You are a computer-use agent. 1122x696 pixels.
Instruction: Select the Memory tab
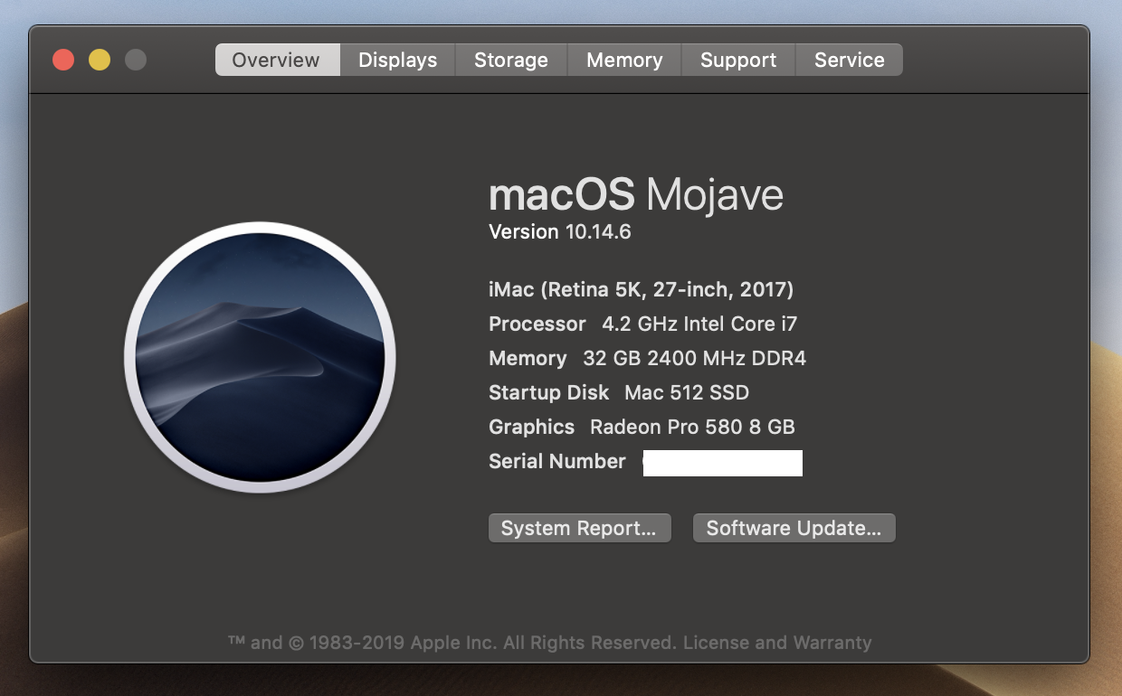point(624,60)
